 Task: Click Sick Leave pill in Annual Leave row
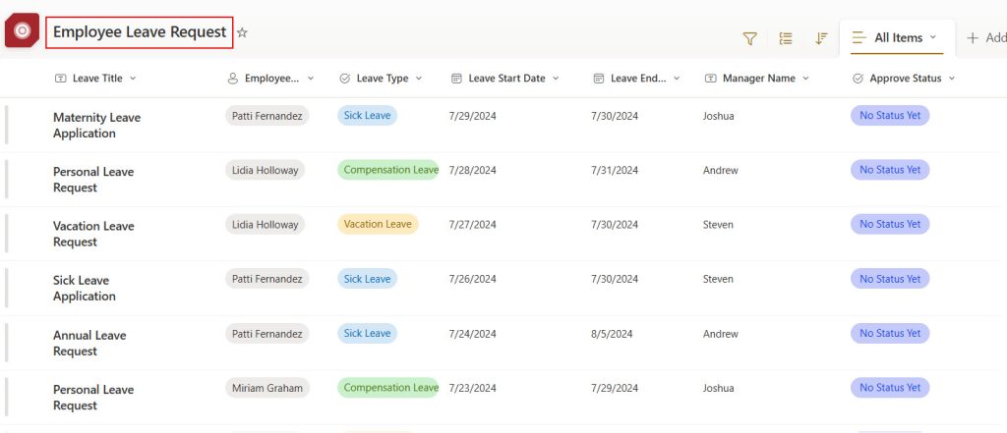point(368,333)
